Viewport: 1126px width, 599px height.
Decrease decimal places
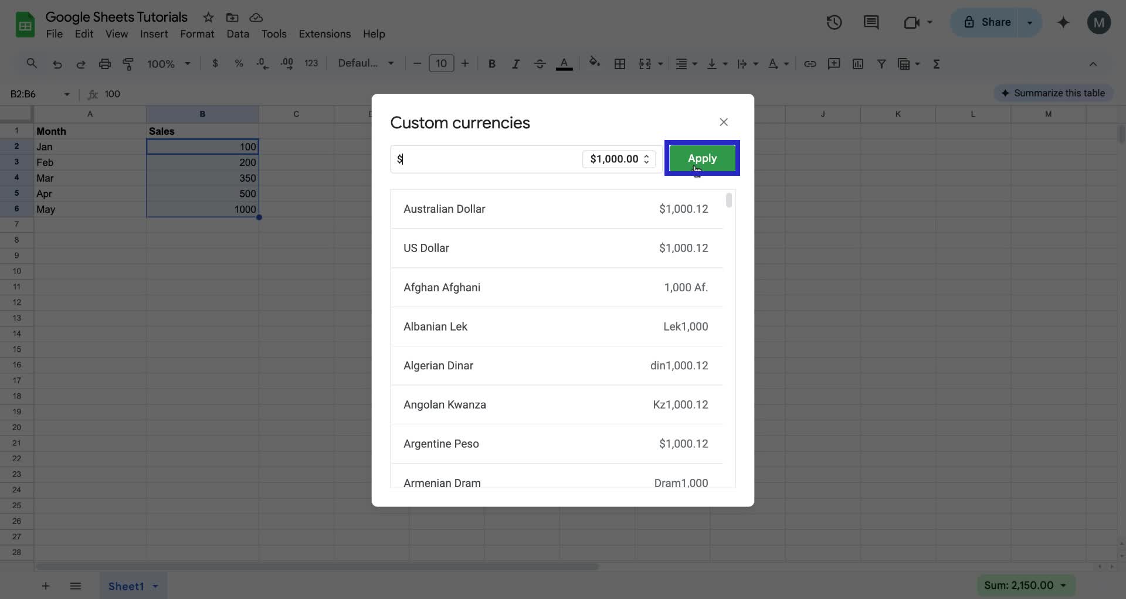point(262,63)
